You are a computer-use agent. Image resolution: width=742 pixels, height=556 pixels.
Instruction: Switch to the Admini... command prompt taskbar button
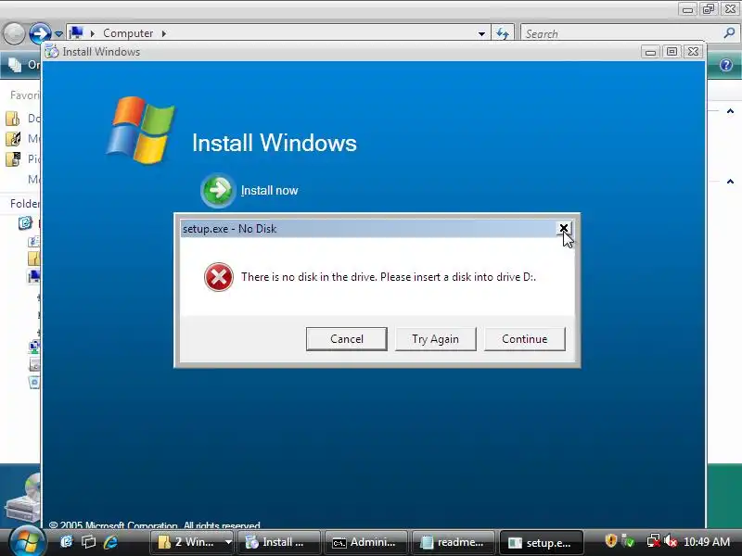[365, 542]
